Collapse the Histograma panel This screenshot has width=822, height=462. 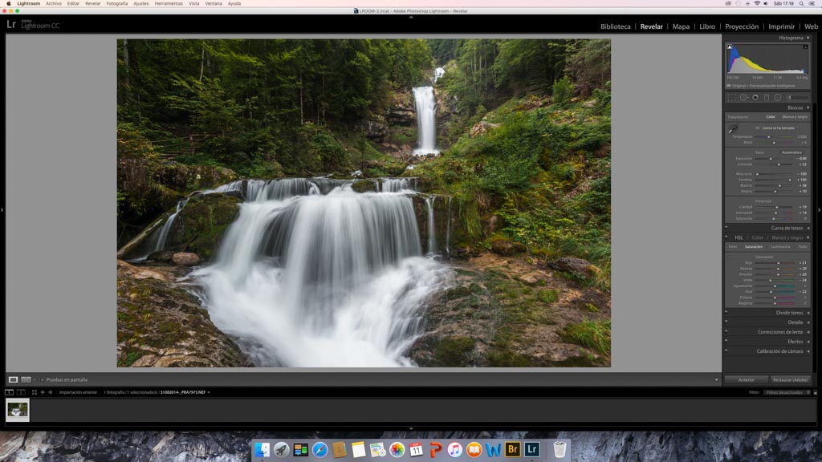[808, 38]
